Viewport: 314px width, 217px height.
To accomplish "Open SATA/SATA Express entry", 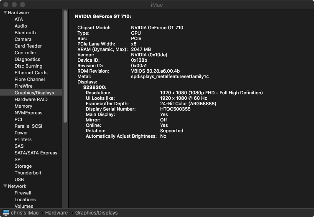I will coord(36,153).
